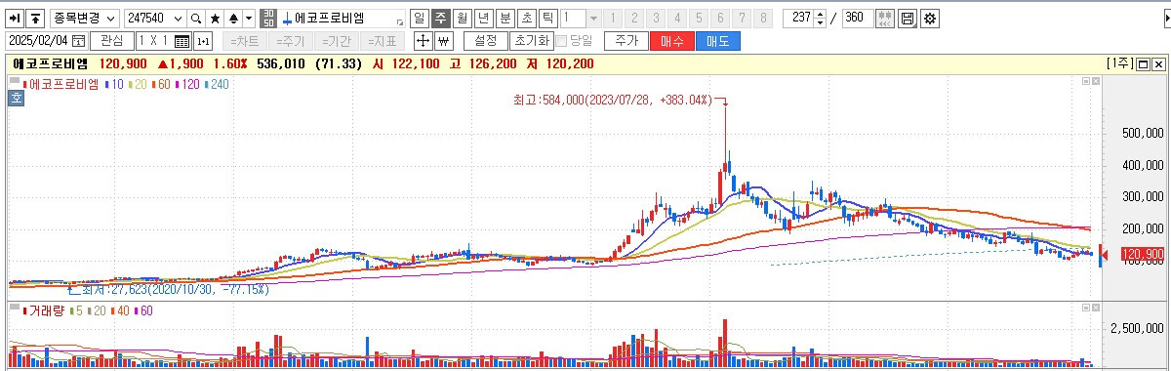Decrease the 237 candle count stepper
Image resolution: width=1171 pixels, height=371 pixels.
pos(820,23)
